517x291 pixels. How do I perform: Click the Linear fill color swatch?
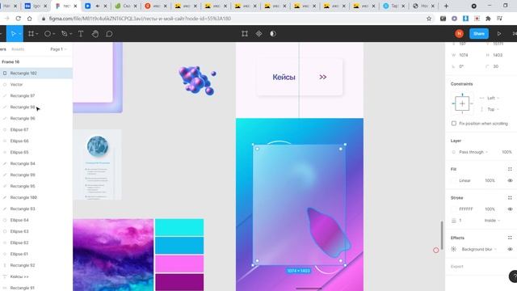[x=454, y=180]
